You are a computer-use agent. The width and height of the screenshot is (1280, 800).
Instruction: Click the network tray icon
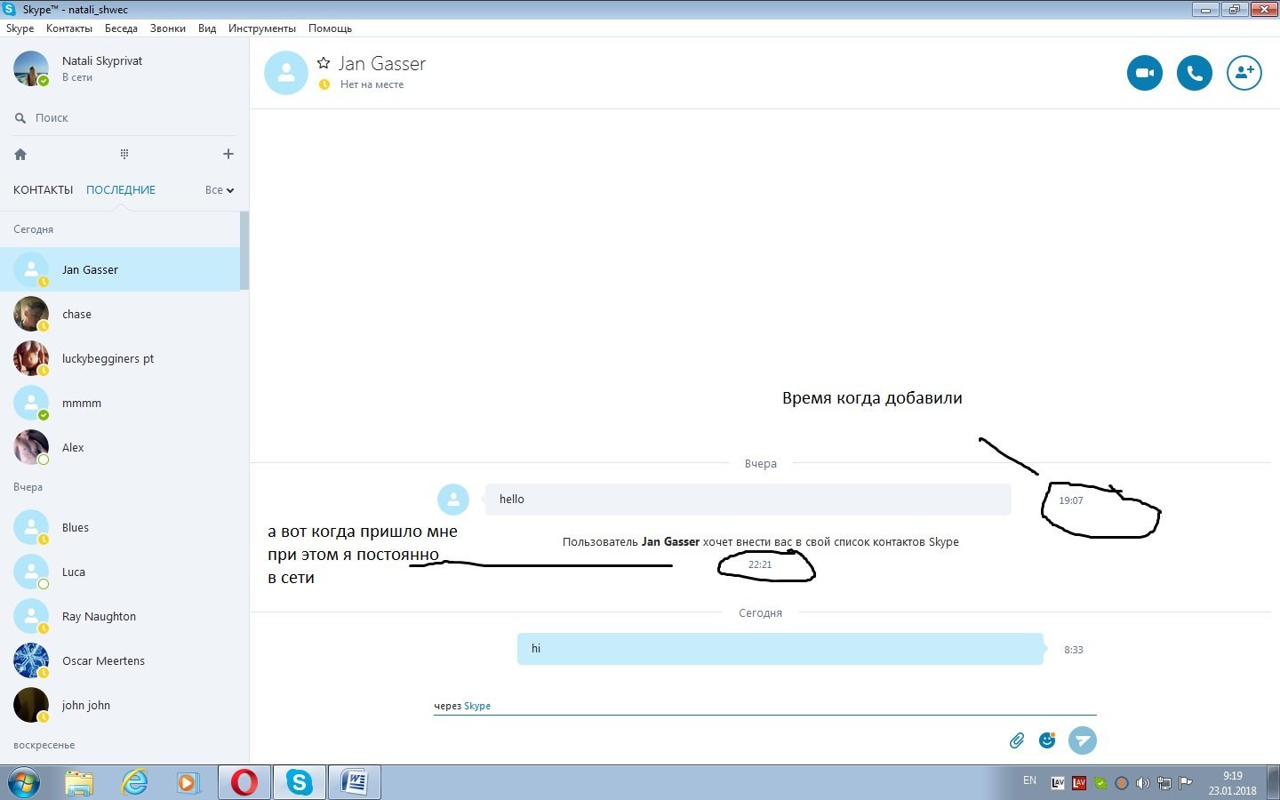(x=1164, y=783)
